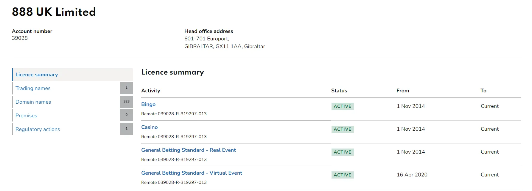Click the 16 Apr 2020 start date
532x191 pixels.
point(412,175)
